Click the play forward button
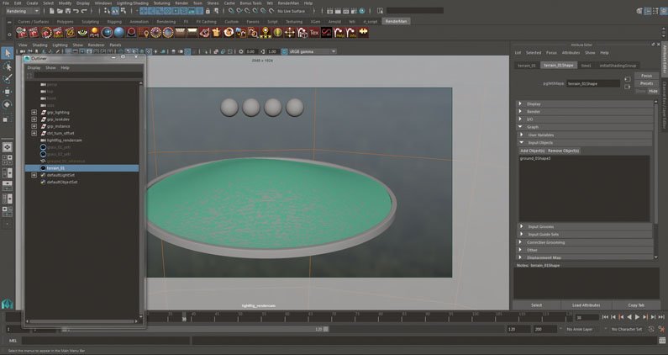Viewport: 668px width, 355px height. click(637, 317)
